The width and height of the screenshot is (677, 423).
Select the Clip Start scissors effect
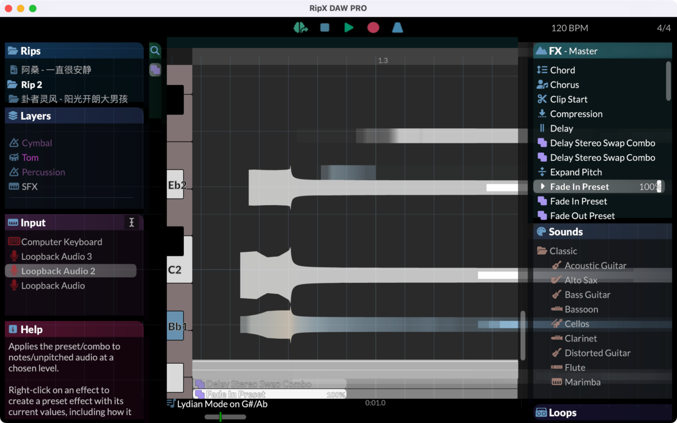(562, 99)
